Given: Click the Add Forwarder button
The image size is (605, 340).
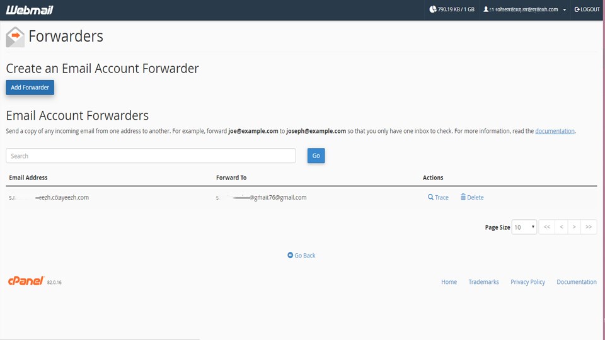Looking at the screenshot, I should tap(30, 88).
